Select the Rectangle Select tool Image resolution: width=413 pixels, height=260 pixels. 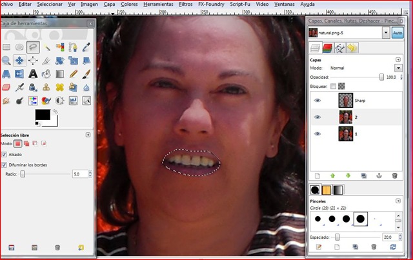6,47
